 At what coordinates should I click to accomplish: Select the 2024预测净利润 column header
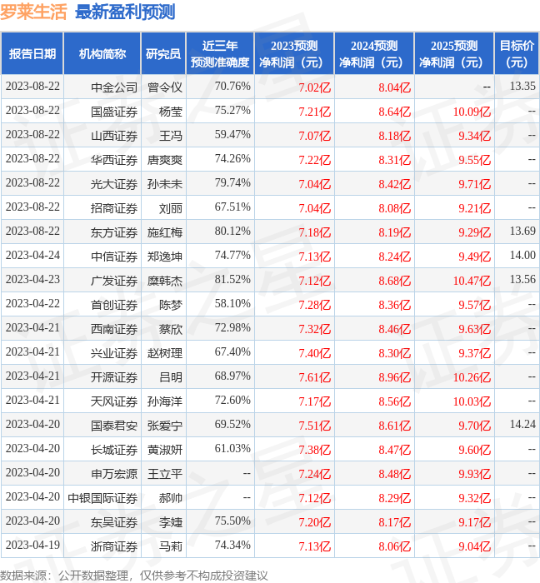click(x=374, y=53)
